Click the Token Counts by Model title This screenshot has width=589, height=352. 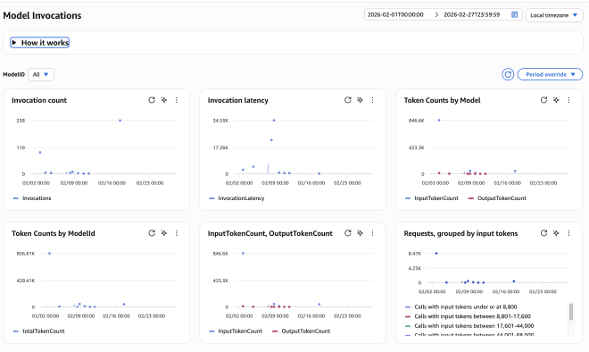click(442, 100)
